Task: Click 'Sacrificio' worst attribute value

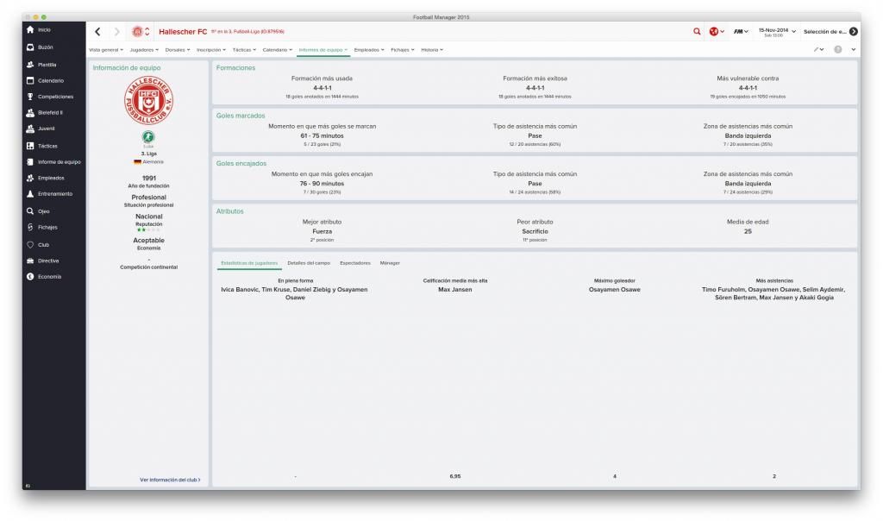Action: pyautogui.click(x=535, y=231)
